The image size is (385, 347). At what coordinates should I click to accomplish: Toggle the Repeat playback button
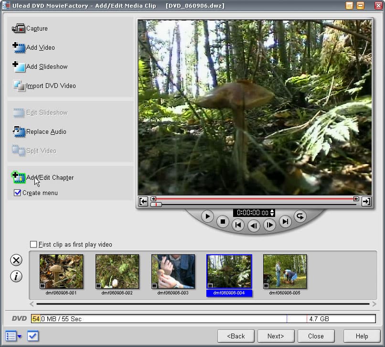click(299, 216)
